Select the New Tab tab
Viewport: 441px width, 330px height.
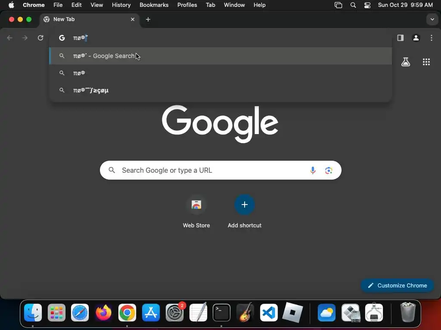[90, 19]
